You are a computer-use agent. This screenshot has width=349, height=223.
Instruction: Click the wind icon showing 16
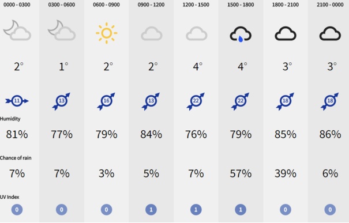pos(106,101)
